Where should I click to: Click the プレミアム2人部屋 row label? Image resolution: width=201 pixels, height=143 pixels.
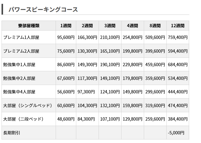21,51
